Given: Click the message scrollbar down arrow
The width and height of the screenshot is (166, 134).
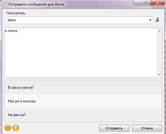Looking at the screenshot, I should [x=159, y=74].
